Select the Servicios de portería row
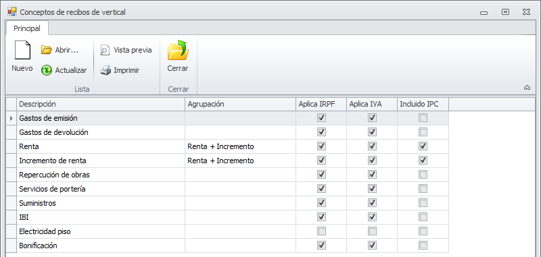541x257 pixels. pyautogui.click(x=227, y=189)
